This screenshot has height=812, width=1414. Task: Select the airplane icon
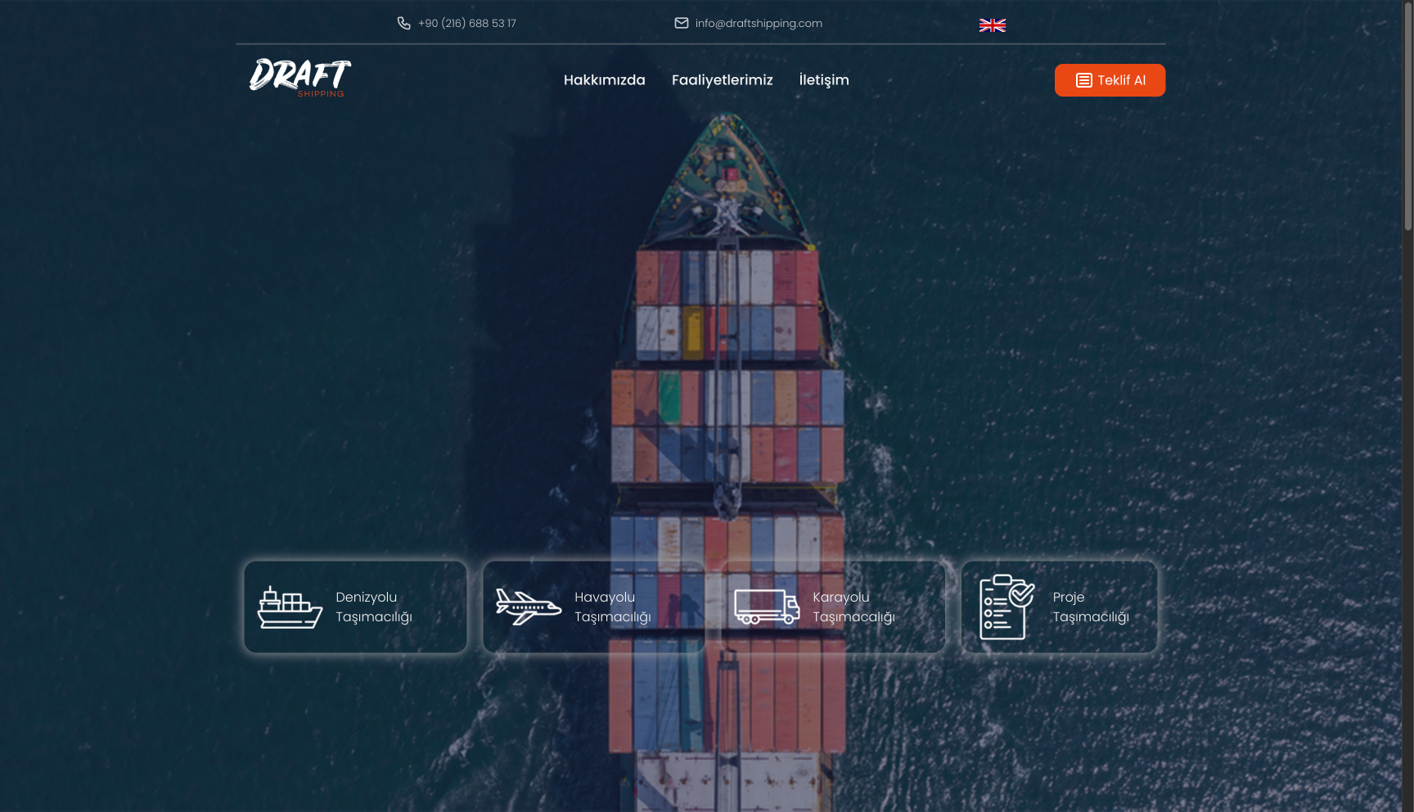(529, 607)
